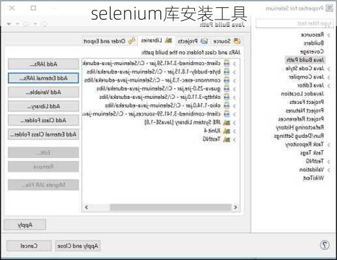
Task: Select Coverage in the properties tree
Action: tap(312, 51)
